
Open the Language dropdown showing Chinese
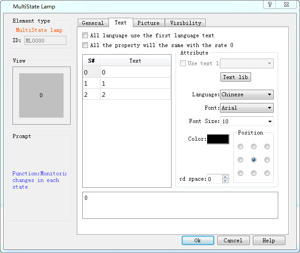tap(247, 95)
